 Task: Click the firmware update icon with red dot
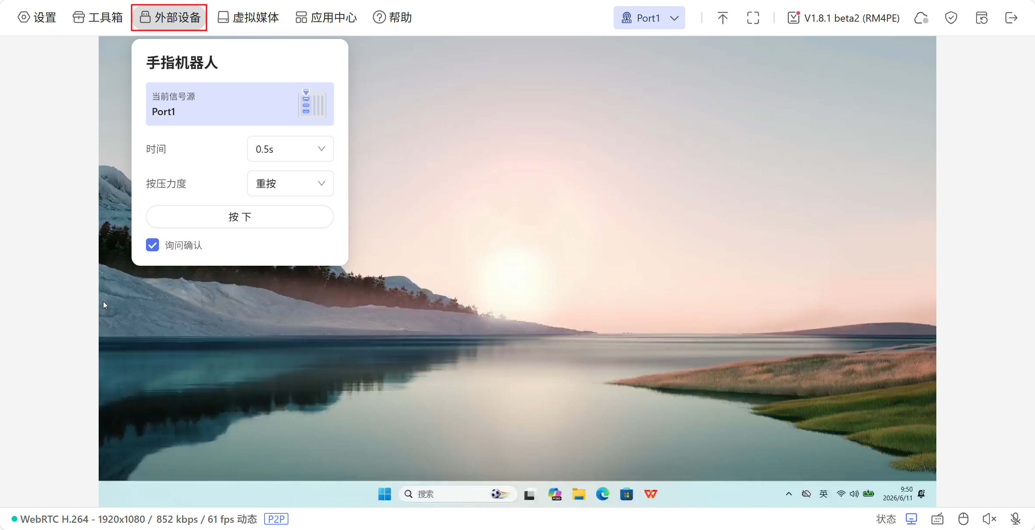(793, 18)
